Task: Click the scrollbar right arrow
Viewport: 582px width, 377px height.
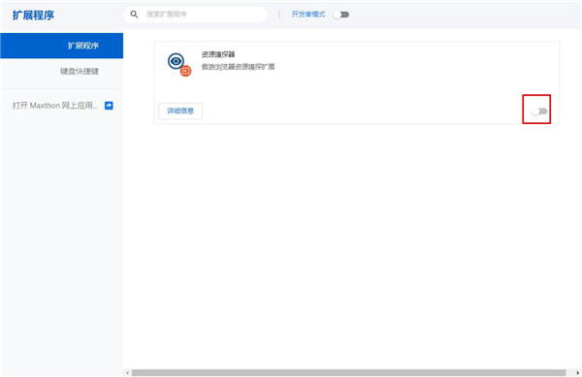Action: (x=577, y=372)
